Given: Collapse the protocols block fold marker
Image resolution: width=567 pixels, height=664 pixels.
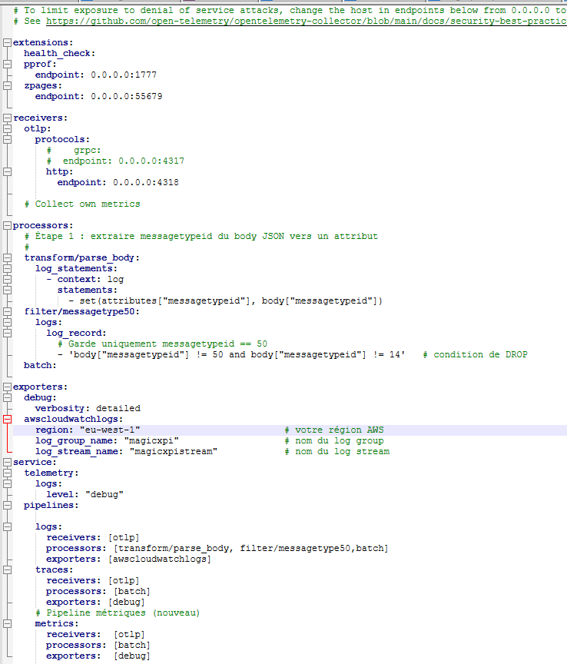Looking at the screenshot, I should click(7, 139).
